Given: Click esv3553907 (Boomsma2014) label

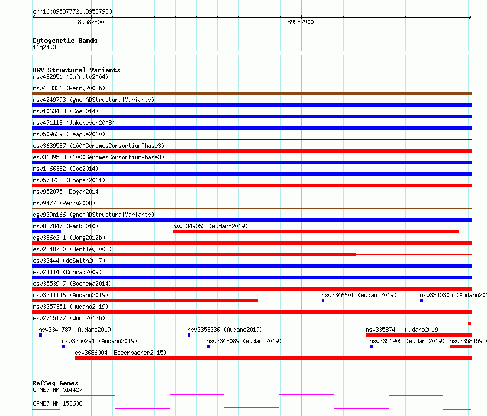Looking at the screenshot, I should (72, 284).
